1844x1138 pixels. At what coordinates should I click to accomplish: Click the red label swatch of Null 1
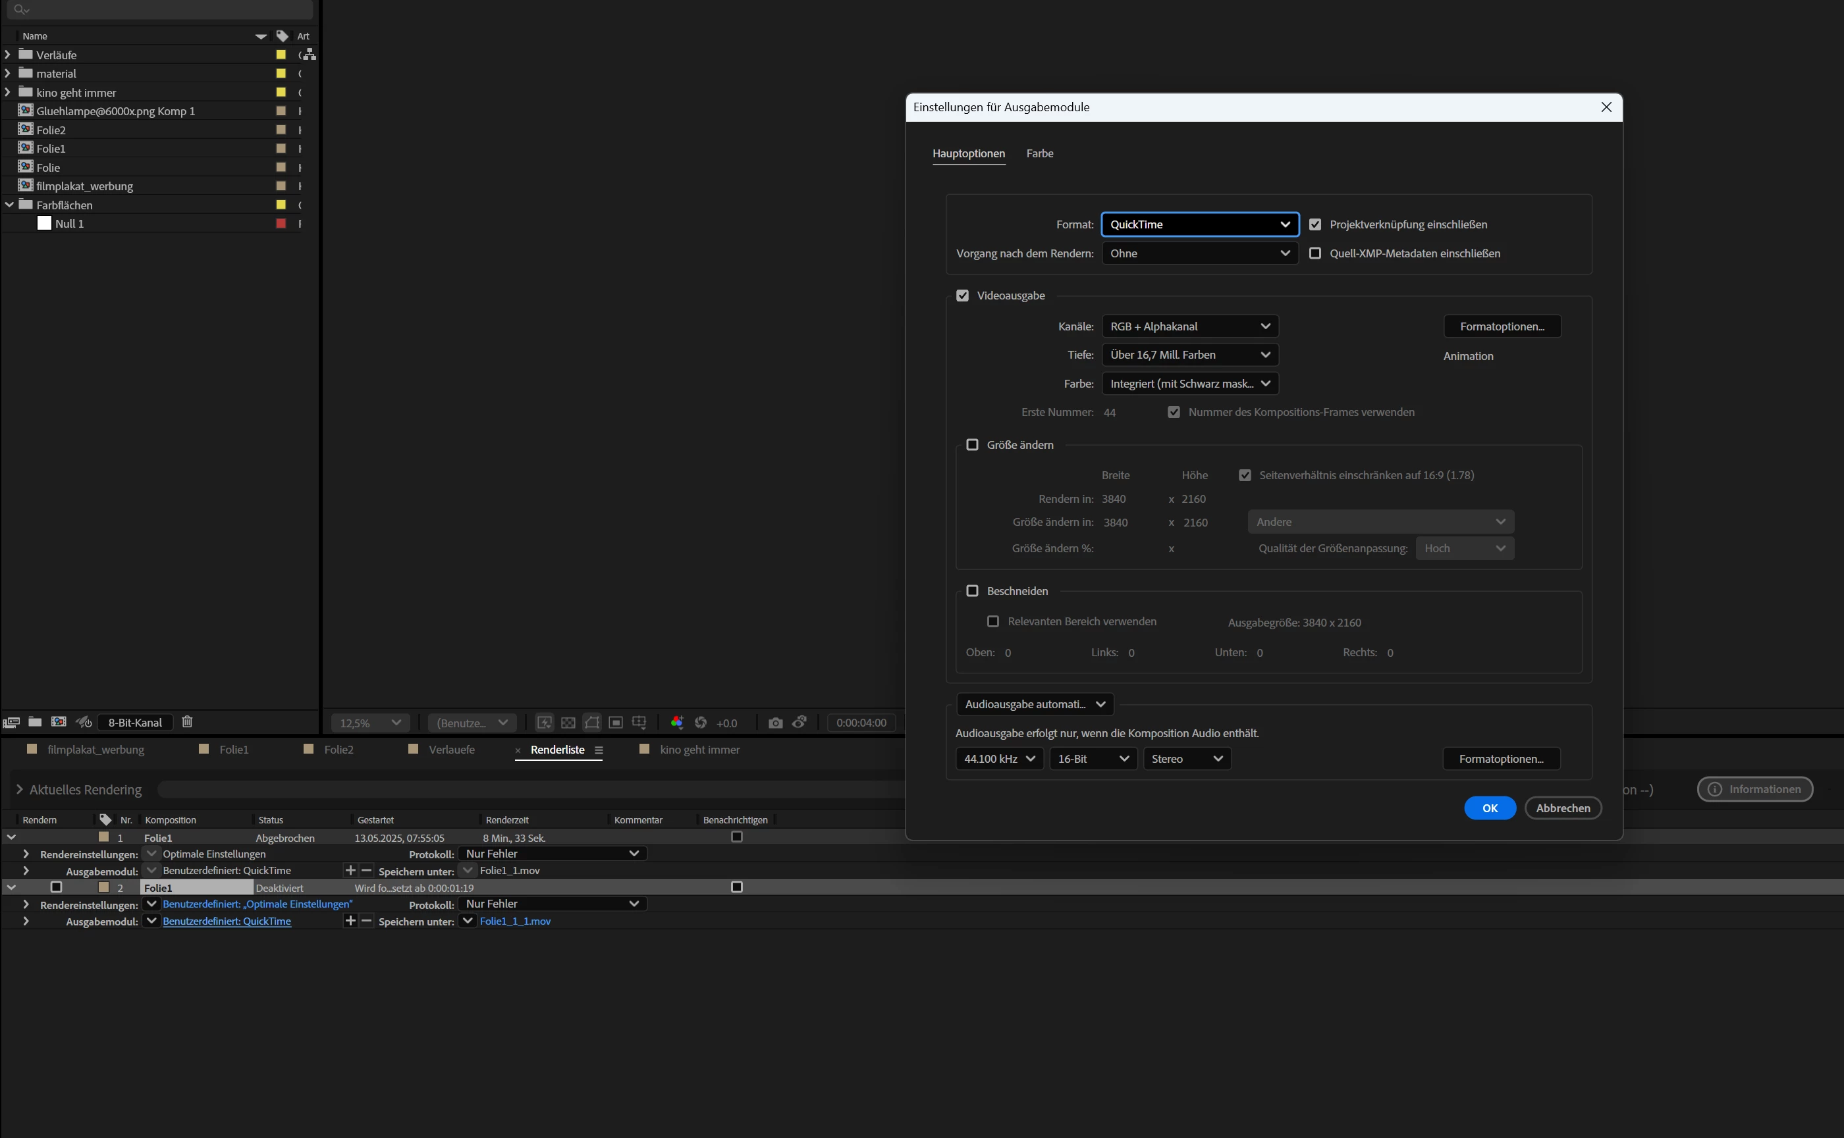click(281, 224)
